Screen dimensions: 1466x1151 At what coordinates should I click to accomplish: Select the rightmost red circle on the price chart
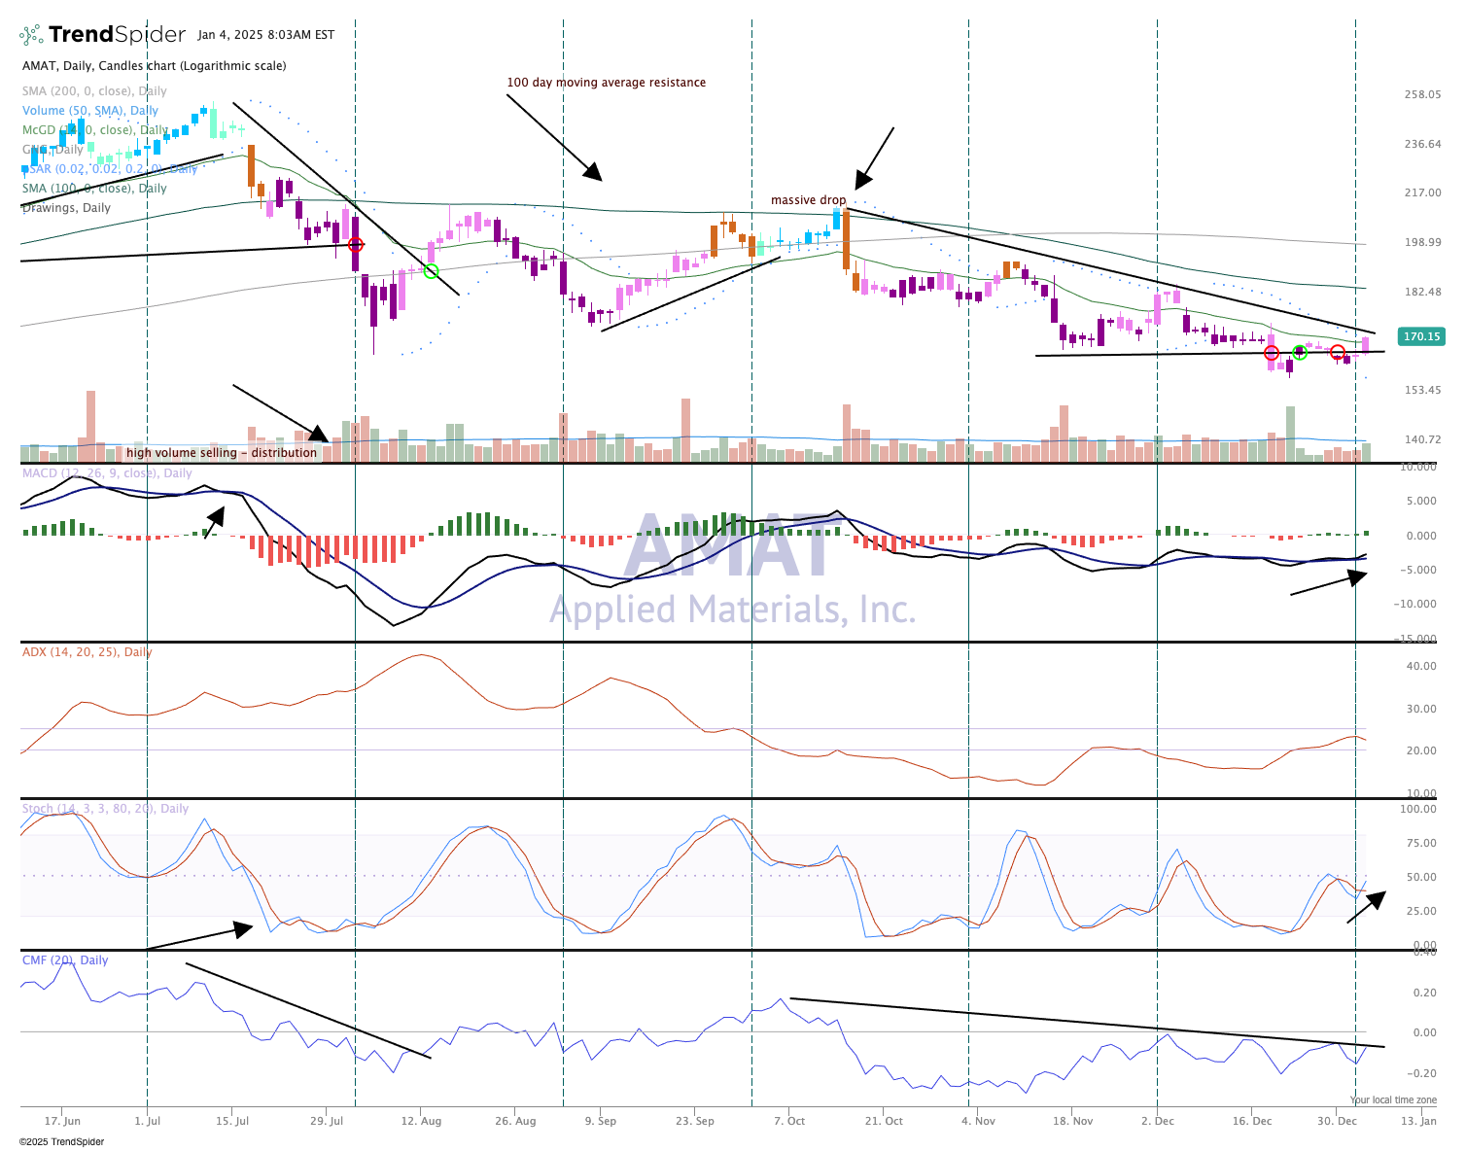[1338, 352]
